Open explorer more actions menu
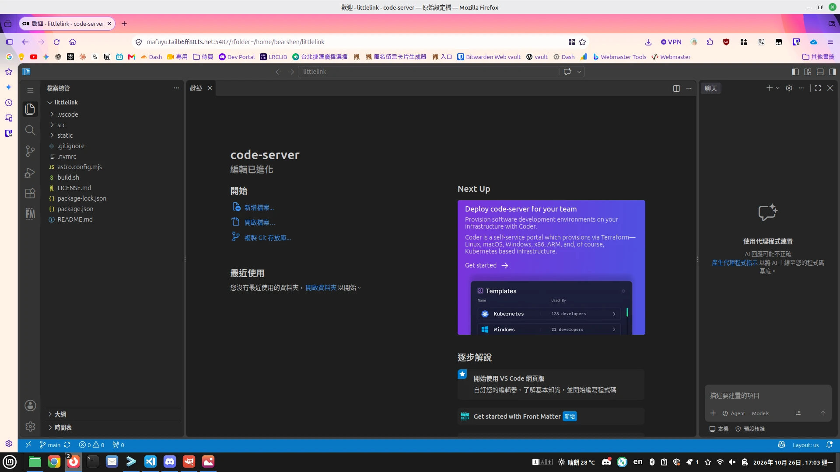The image size is (840, 472). click(x=176, y=88)
